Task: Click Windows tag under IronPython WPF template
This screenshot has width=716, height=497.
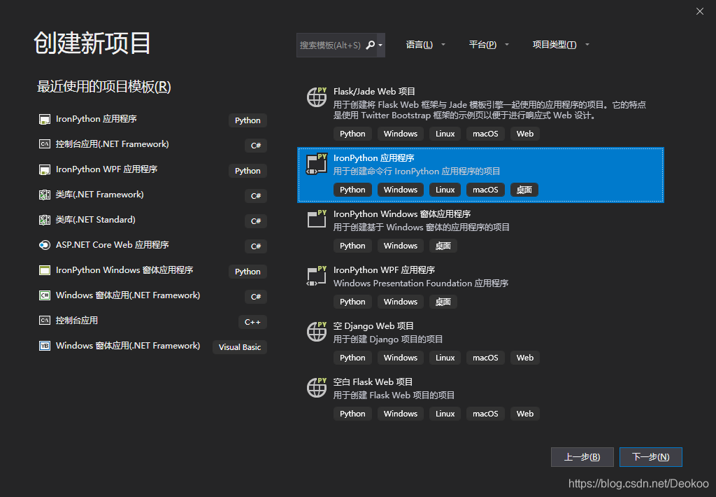Action: point(401,301)
